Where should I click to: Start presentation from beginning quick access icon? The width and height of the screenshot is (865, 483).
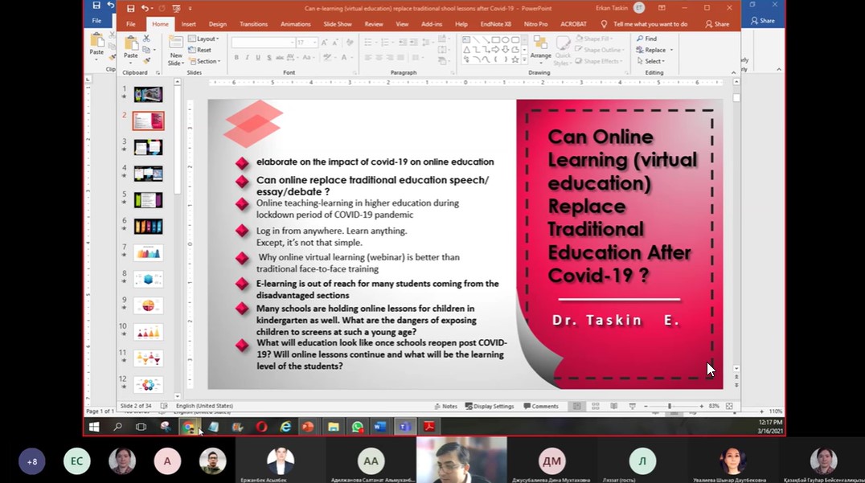[176, 8]
